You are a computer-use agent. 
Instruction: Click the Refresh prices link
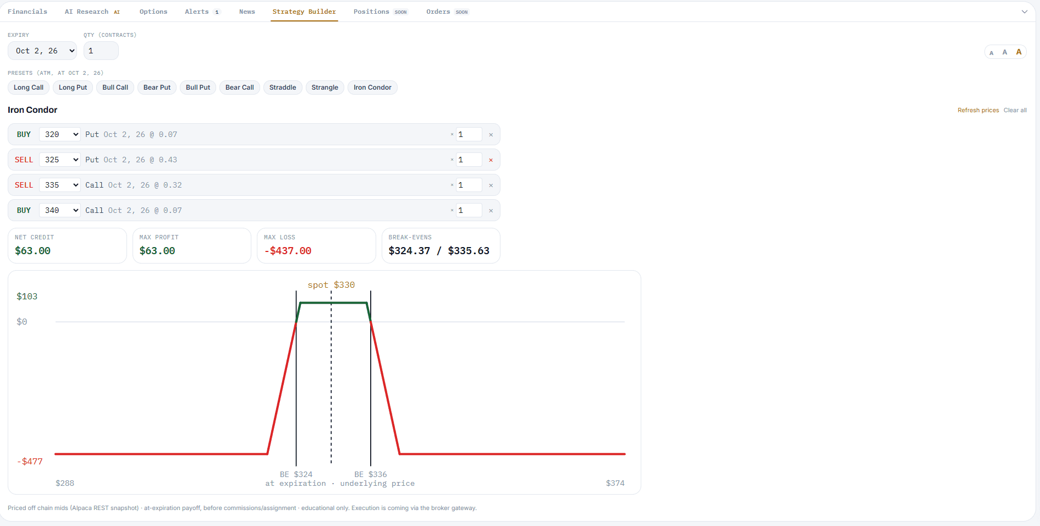978,110
